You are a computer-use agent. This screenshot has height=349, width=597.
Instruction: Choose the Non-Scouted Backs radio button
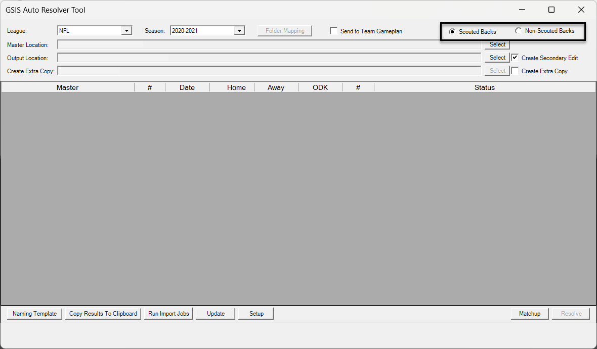click(x=518, y=31)
